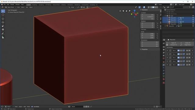Open the World properties tab icon

click(x=164, y=58)
